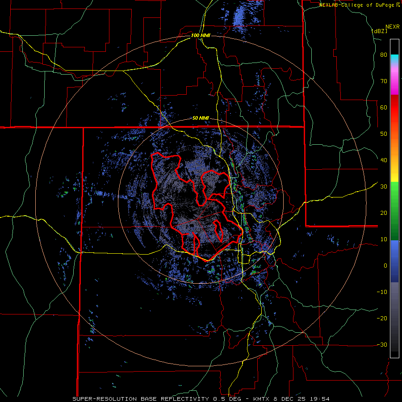Click the NEXR label above the color scale

click(393, 27)
